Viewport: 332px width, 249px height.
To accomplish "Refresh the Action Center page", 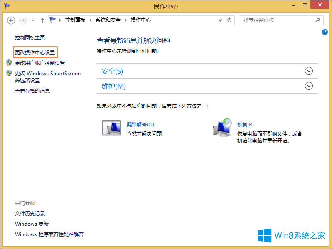I will pos(229,20).
